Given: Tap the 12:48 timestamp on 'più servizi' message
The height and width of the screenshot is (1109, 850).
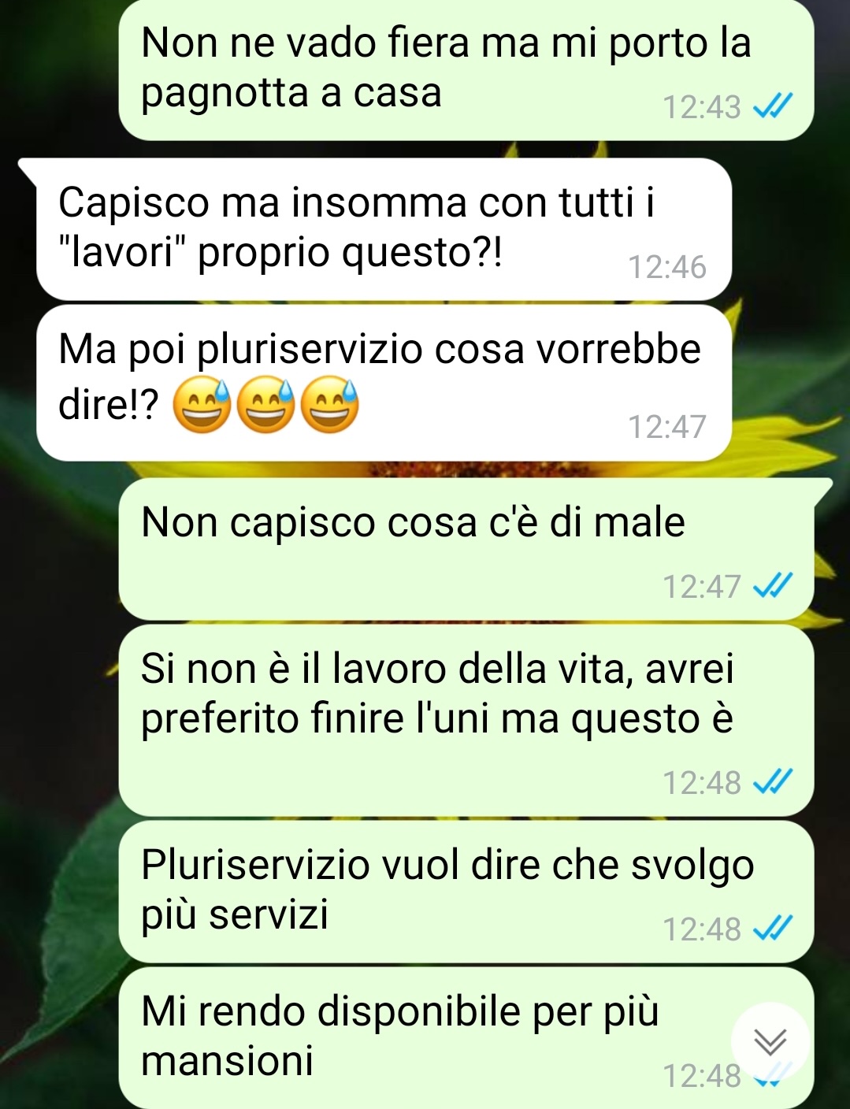Looking at the screenshot, I should (x=702, y=929).
